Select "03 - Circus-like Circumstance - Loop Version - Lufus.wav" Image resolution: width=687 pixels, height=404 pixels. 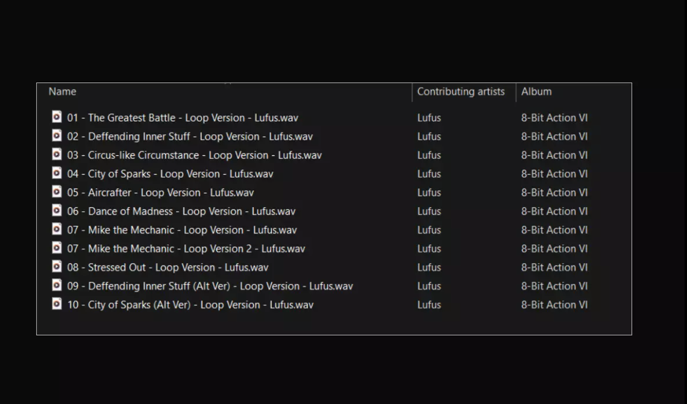coord(194,155)
